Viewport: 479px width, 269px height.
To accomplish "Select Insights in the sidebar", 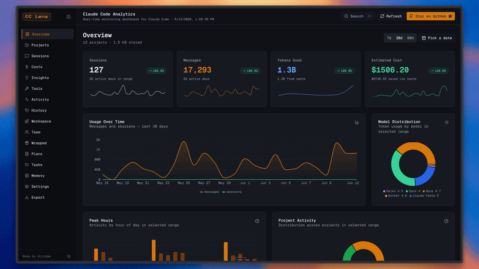I will 47,78.
